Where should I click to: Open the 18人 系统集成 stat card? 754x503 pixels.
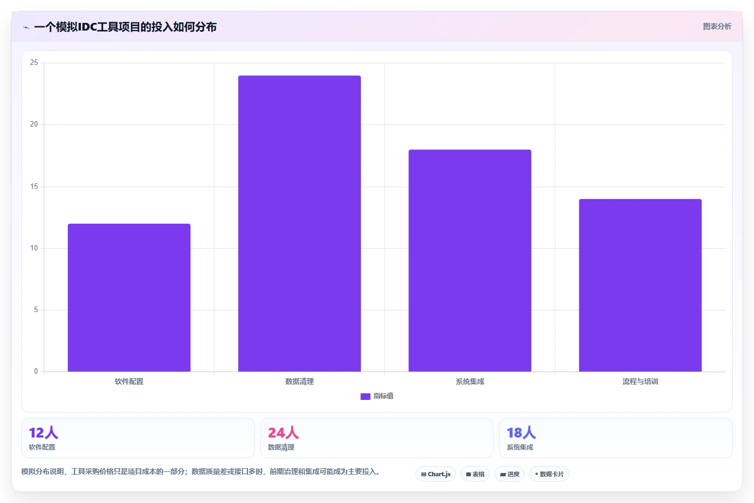pyautogui.click(x=616, y=438)
